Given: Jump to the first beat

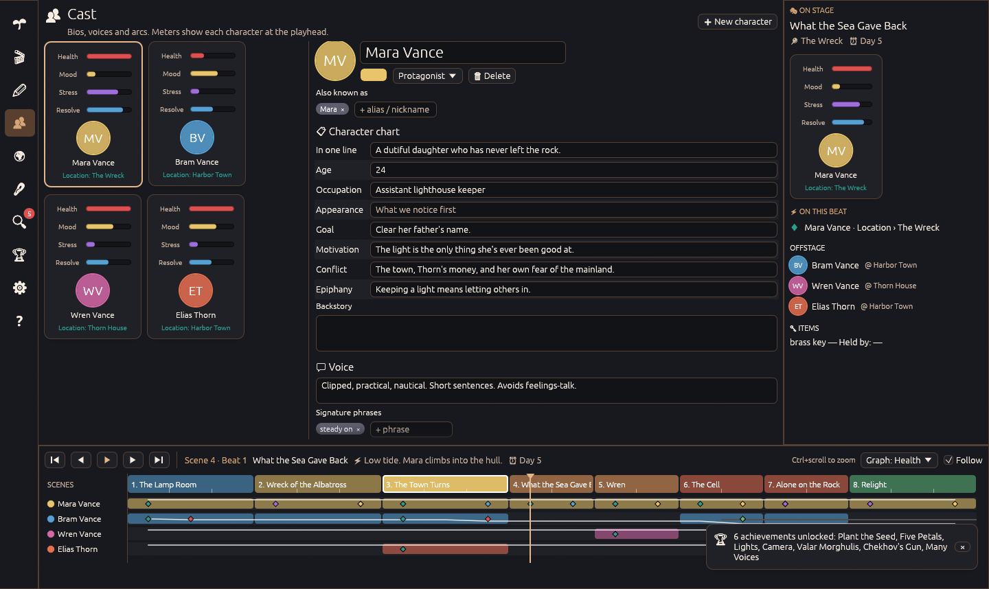Looking at the screenshot, I should coord(55,460).
